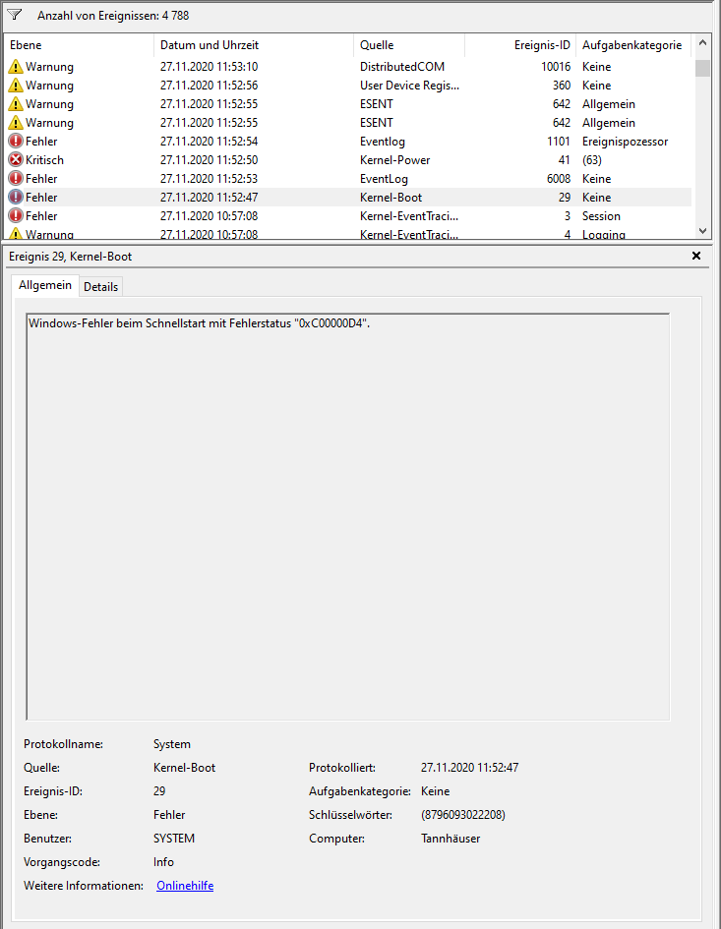Click the Schlüsselwörter value (8796093022208)
This screenshot has width=721, height=929.
463,815
